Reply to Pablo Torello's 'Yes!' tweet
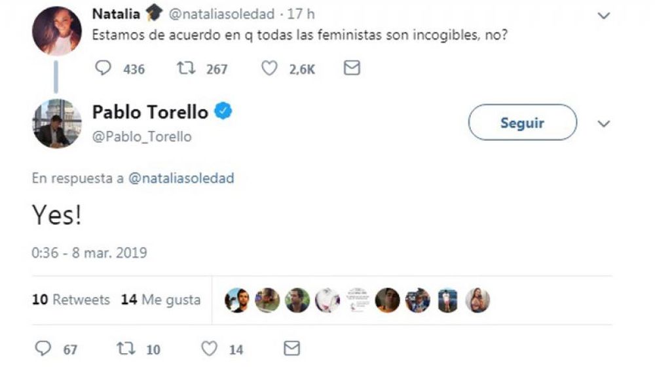 click(43, 349)
